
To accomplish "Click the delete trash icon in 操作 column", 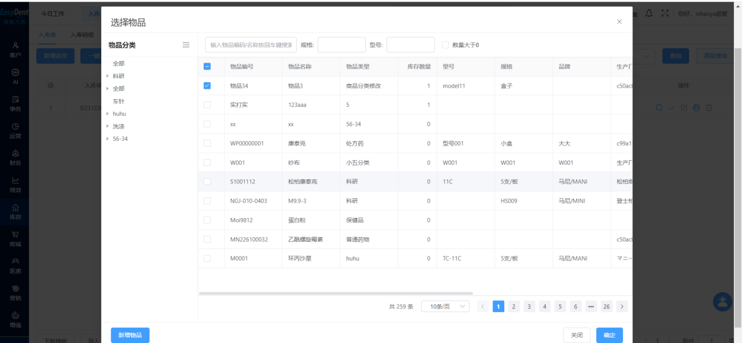I will pyautogui.click(x=709, y=108).
